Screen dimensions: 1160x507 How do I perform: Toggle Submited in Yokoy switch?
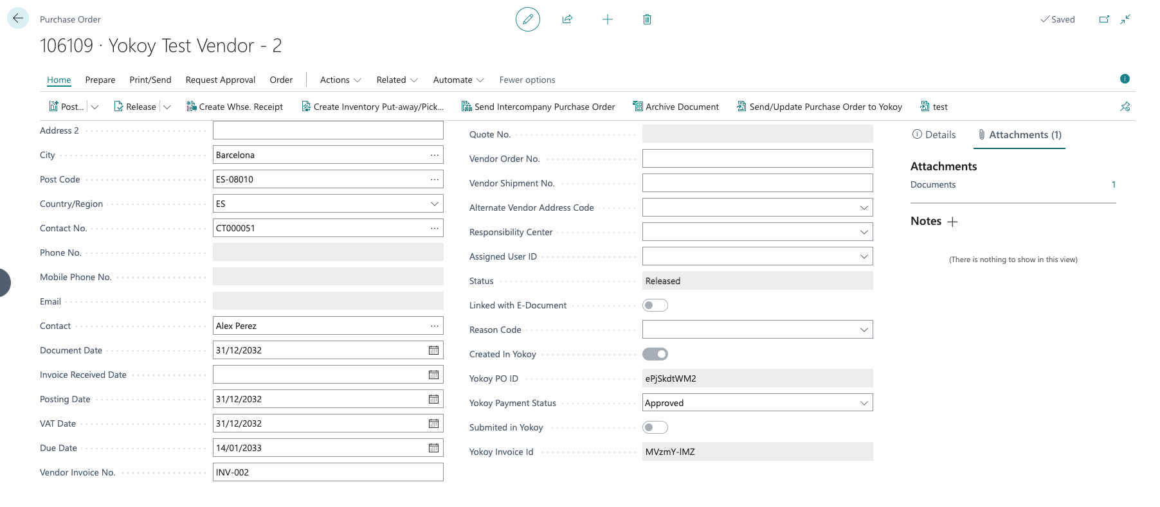[655, 427]
